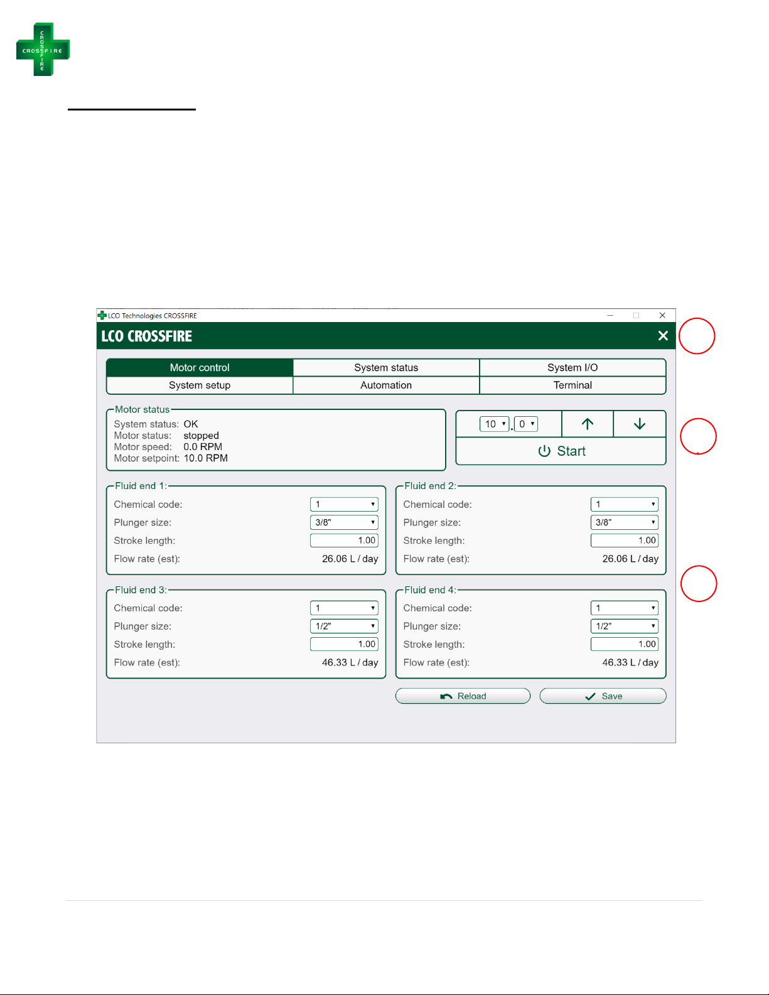Click the Crossfire green cross logo
Image resolution: width=769 pixels, height=995 pixels.
point(43,50)
